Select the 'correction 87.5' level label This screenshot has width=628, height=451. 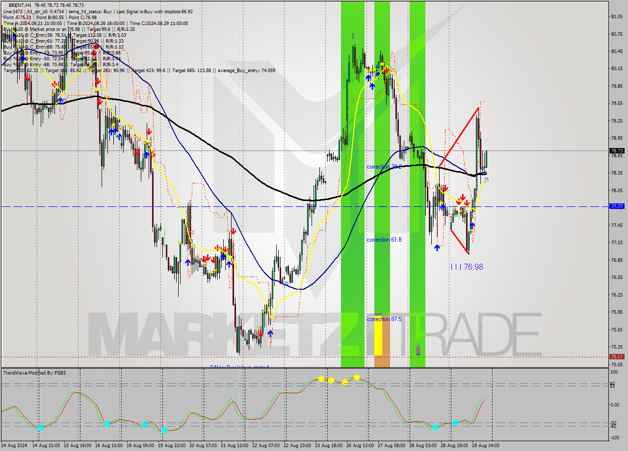pos(384,319)
